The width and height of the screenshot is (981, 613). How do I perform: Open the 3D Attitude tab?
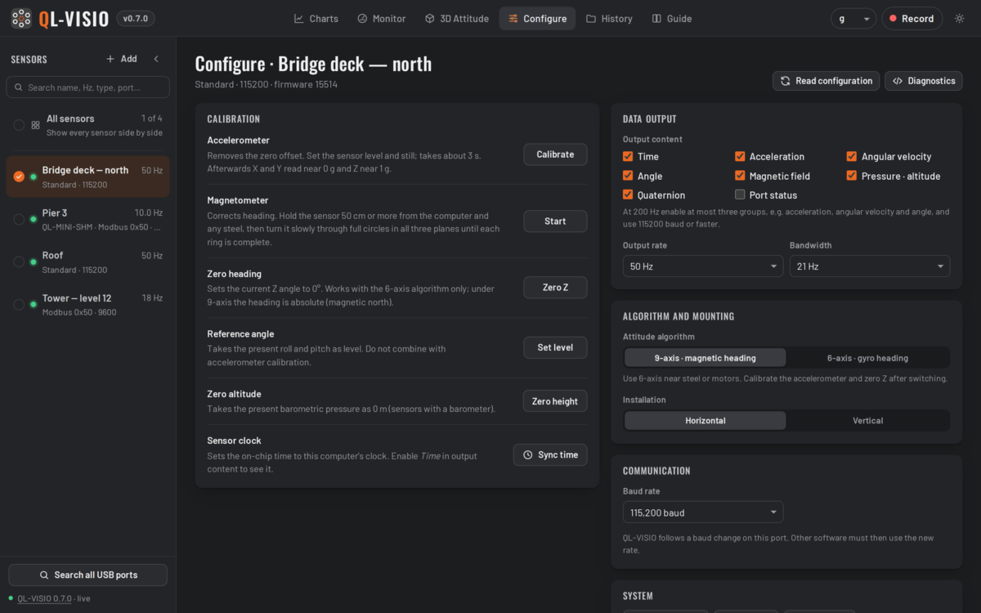456,19
